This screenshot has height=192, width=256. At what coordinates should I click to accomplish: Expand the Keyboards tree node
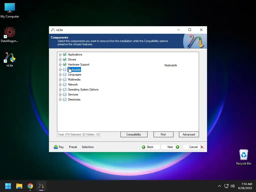coord(60,69)
